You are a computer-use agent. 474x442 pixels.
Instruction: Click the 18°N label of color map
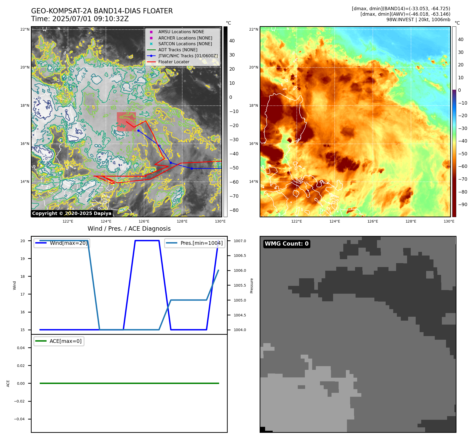(x=254, y=105)
